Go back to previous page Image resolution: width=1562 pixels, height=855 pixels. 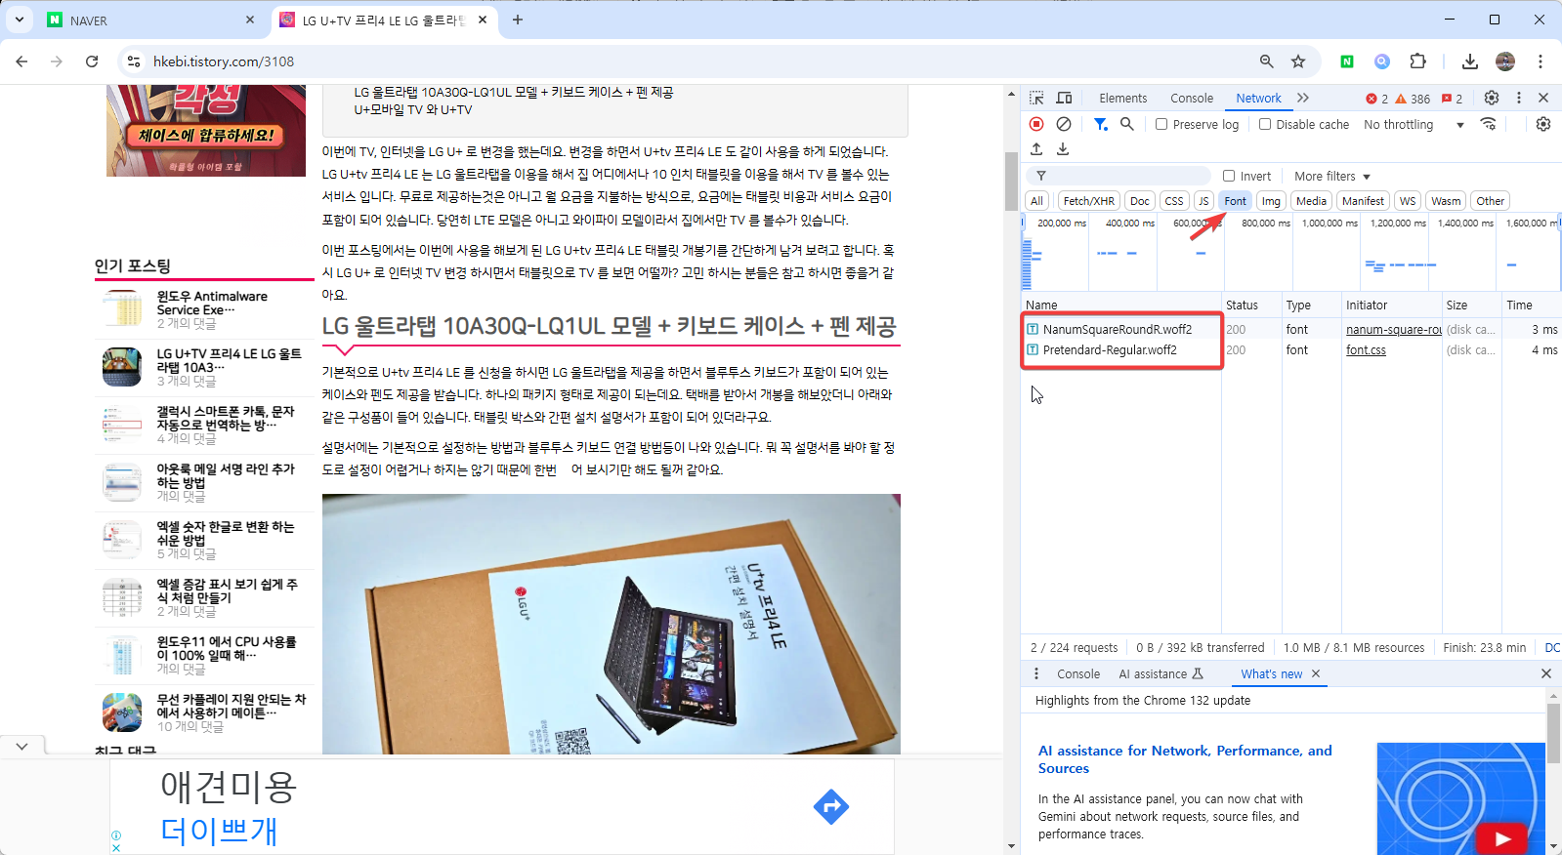(x=21, y=61)
